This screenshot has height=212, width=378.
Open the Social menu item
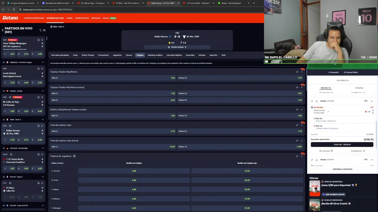106,18
